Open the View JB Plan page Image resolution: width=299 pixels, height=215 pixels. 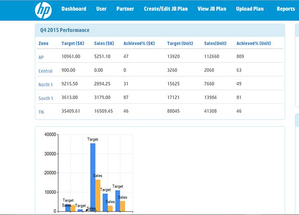pyautogui.click(x=212, y=9)
